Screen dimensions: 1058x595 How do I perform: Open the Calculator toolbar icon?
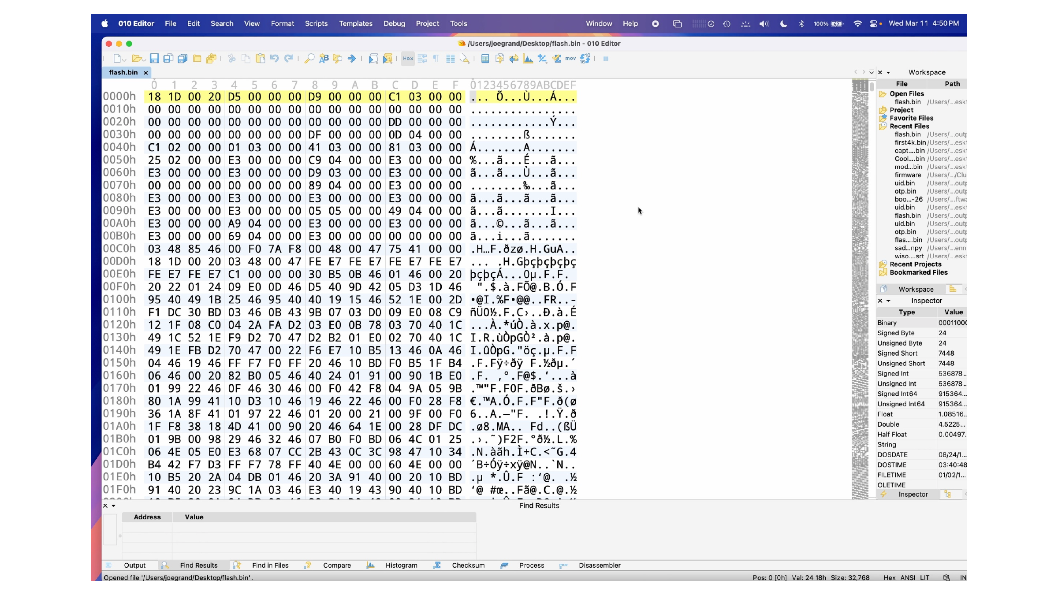click(485, 59)
